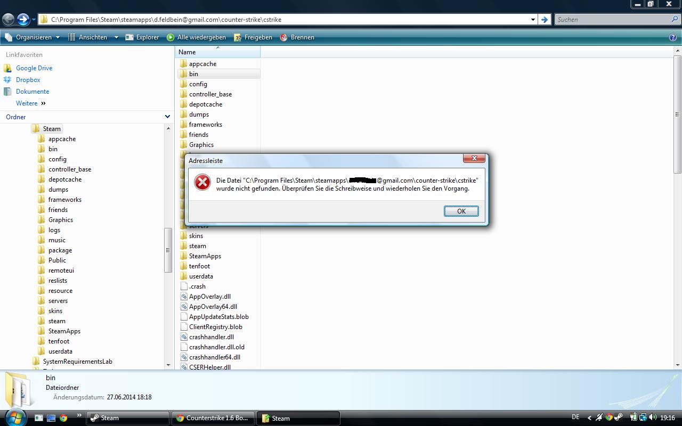
Task: Launch Chrome from the quick launch bar
Action: [x=63, y=418]
